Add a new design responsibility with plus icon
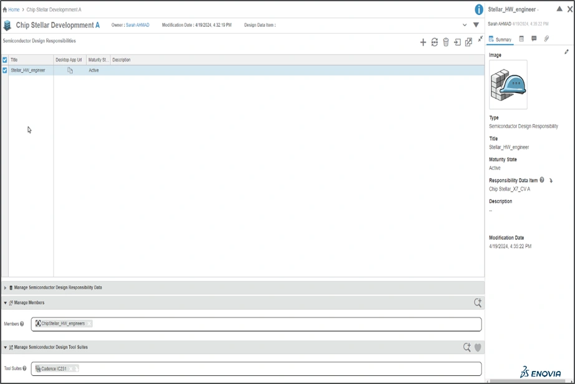The width and height of the screenshot is (575, 384). pyautogui.click(x=423, y=42)
